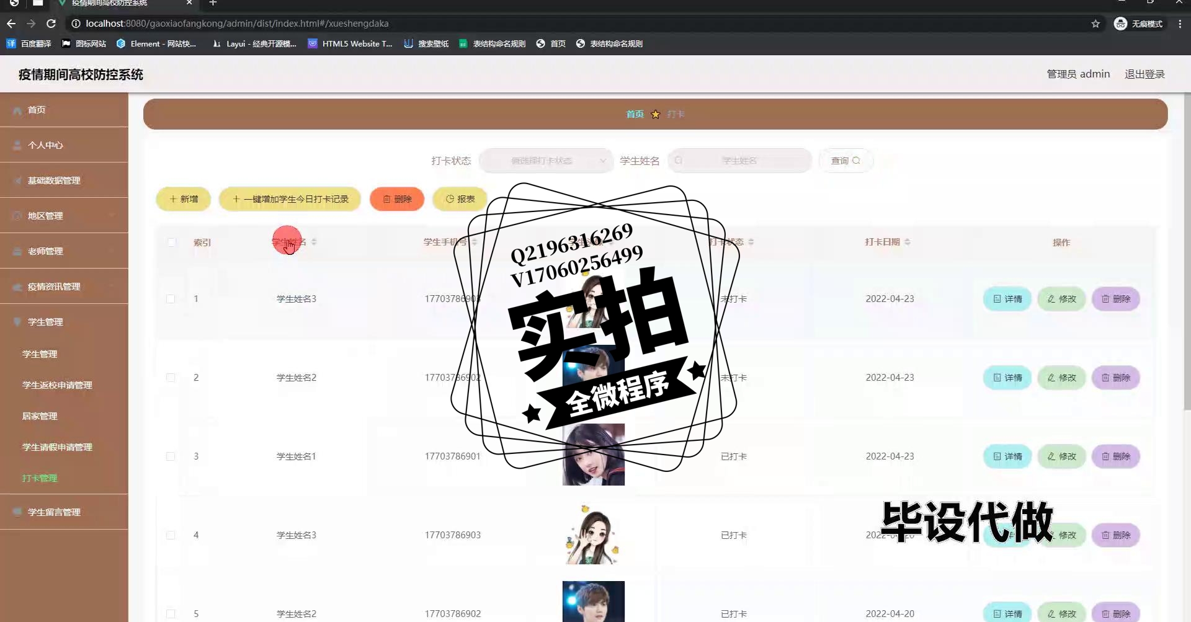Open 详情 for row 1

[1007, 299]
